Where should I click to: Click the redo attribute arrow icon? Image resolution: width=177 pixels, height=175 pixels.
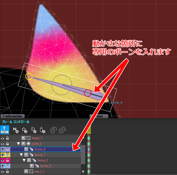63,130
